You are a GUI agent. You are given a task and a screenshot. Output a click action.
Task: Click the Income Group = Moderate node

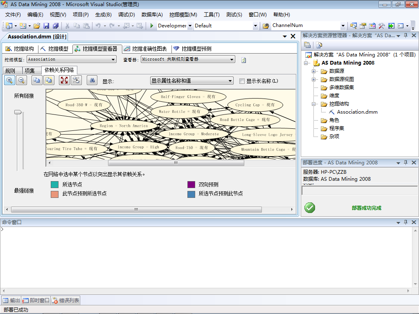click(x=194, y=134)
